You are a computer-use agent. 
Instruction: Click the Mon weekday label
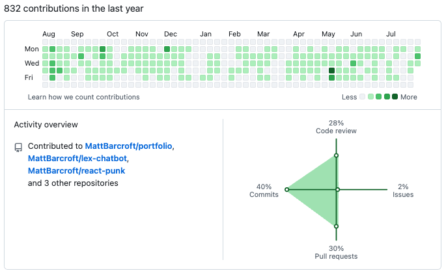click(31, 49)
